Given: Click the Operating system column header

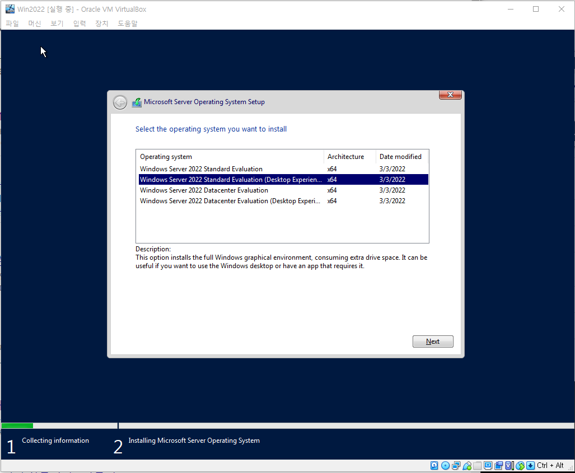Looking at the screenshot, I should coord(230,157).
